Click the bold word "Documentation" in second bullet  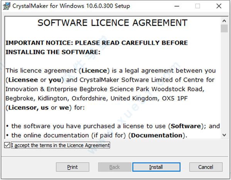tap(157, 135)
